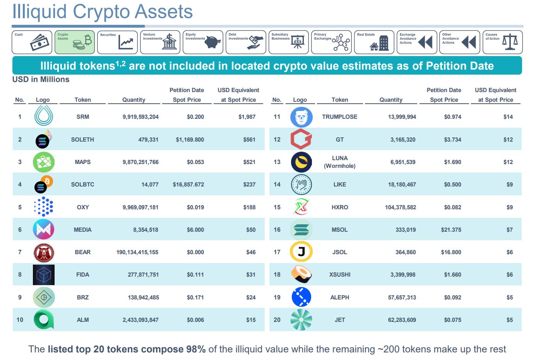
Task: Click JSOL spot price $16.800
Action: click(451, 252)
